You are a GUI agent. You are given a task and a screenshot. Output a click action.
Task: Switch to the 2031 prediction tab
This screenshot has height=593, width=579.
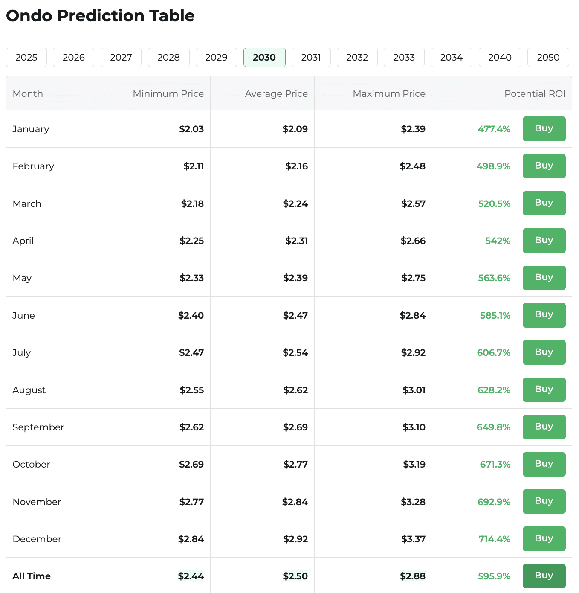coord(311,57)
